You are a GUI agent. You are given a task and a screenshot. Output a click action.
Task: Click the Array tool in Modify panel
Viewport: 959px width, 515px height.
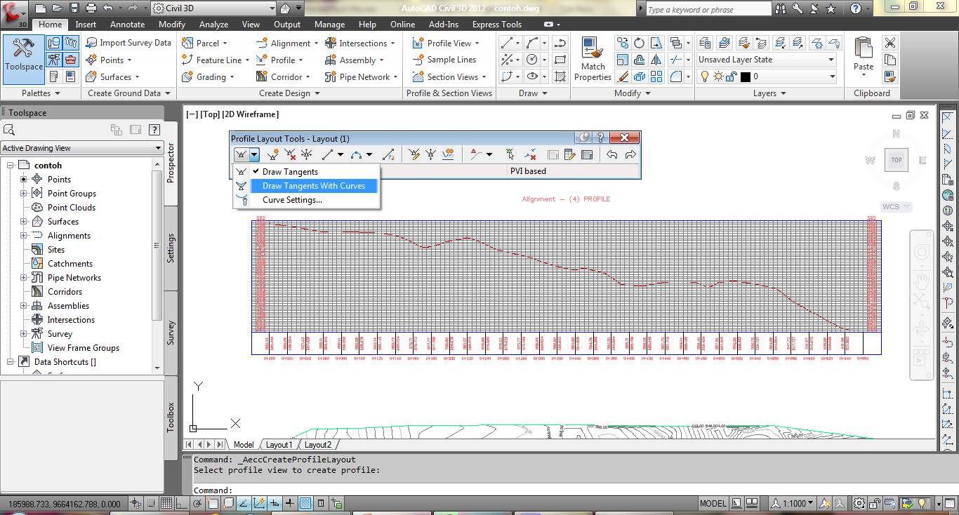point(656,76)
